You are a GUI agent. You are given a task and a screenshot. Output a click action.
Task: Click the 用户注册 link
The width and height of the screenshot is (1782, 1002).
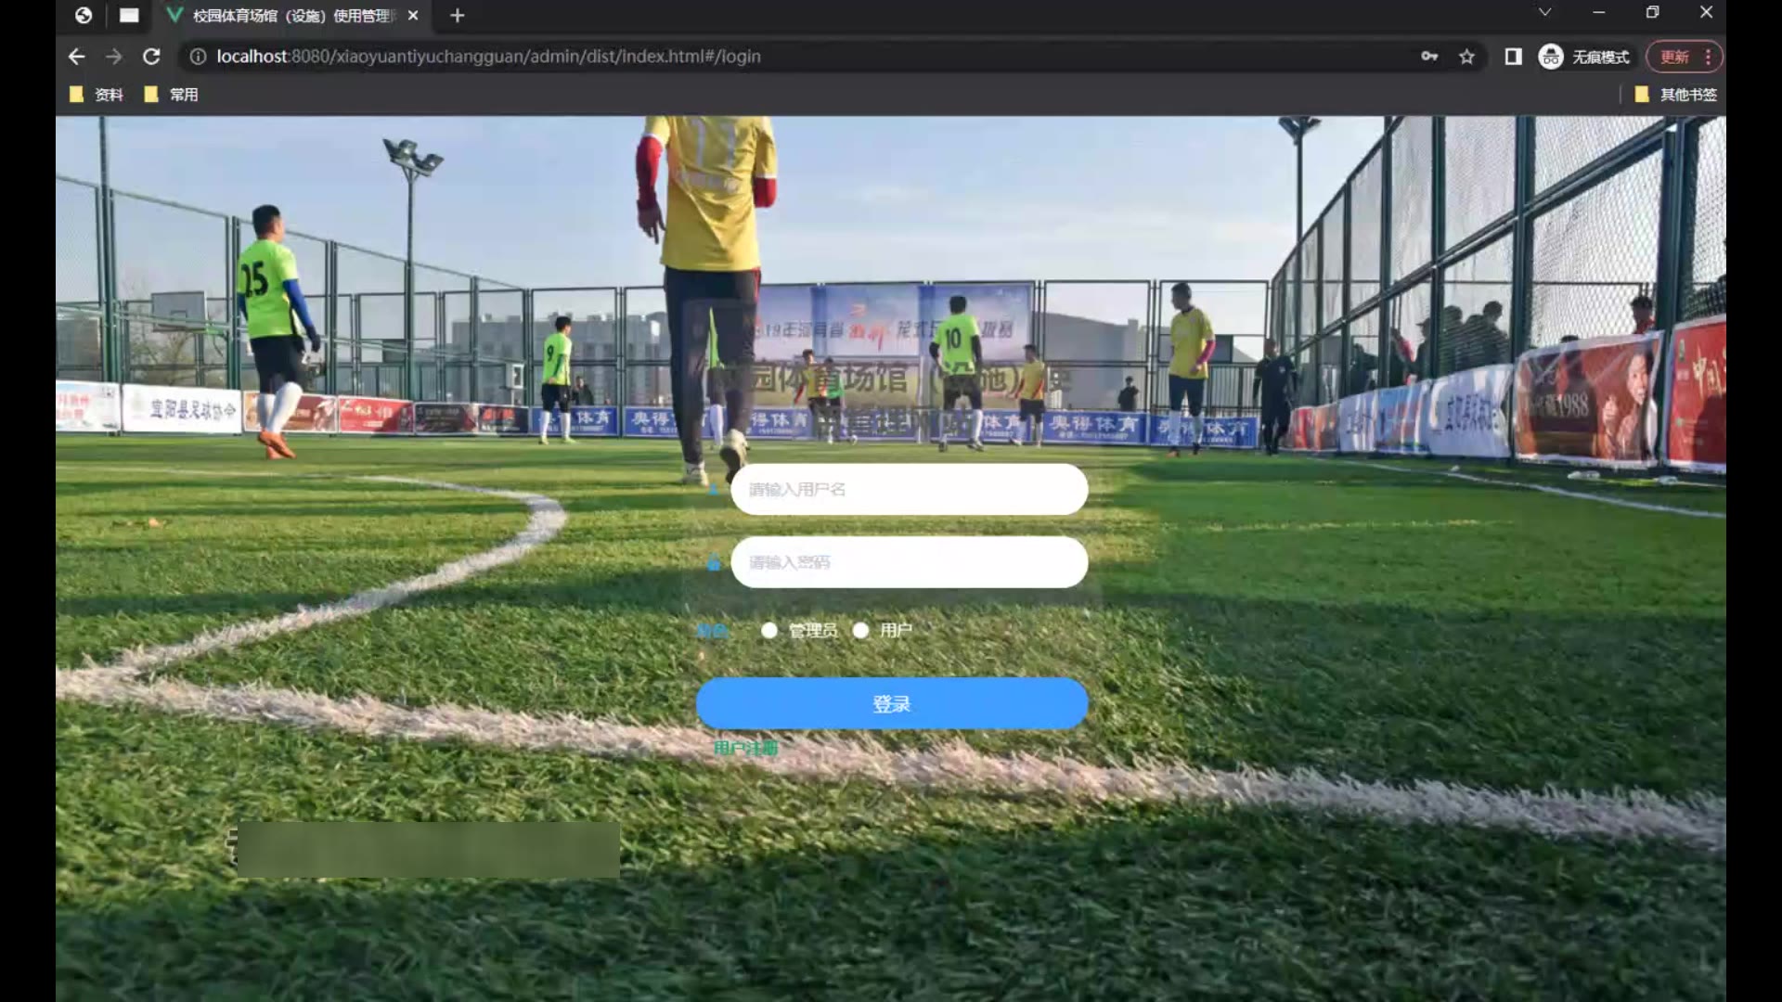[x=745, y=748]
